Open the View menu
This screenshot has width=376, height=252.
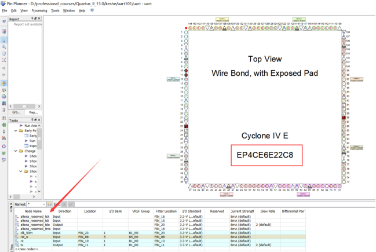click(24, 10)
